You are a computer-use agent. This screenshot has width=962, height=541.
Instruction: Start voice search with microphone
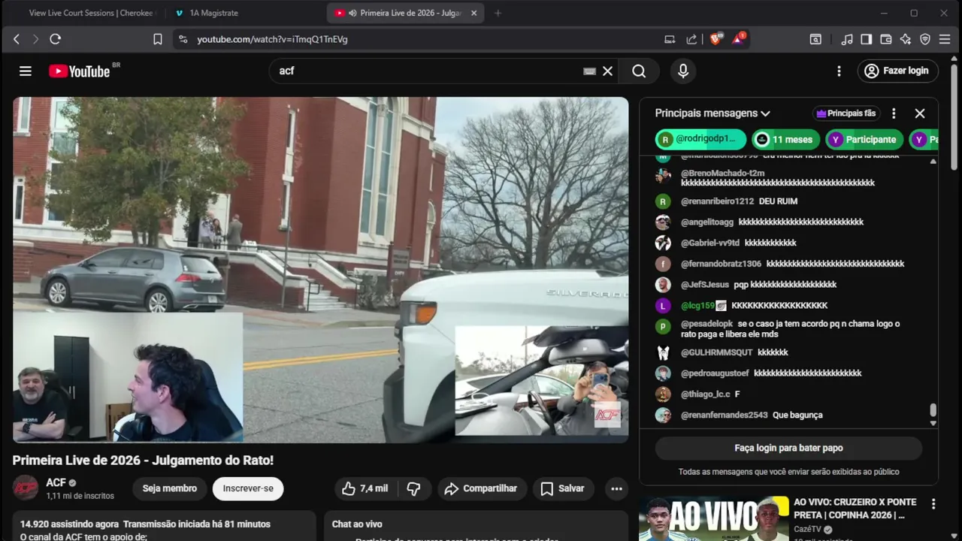coord(683,71)
